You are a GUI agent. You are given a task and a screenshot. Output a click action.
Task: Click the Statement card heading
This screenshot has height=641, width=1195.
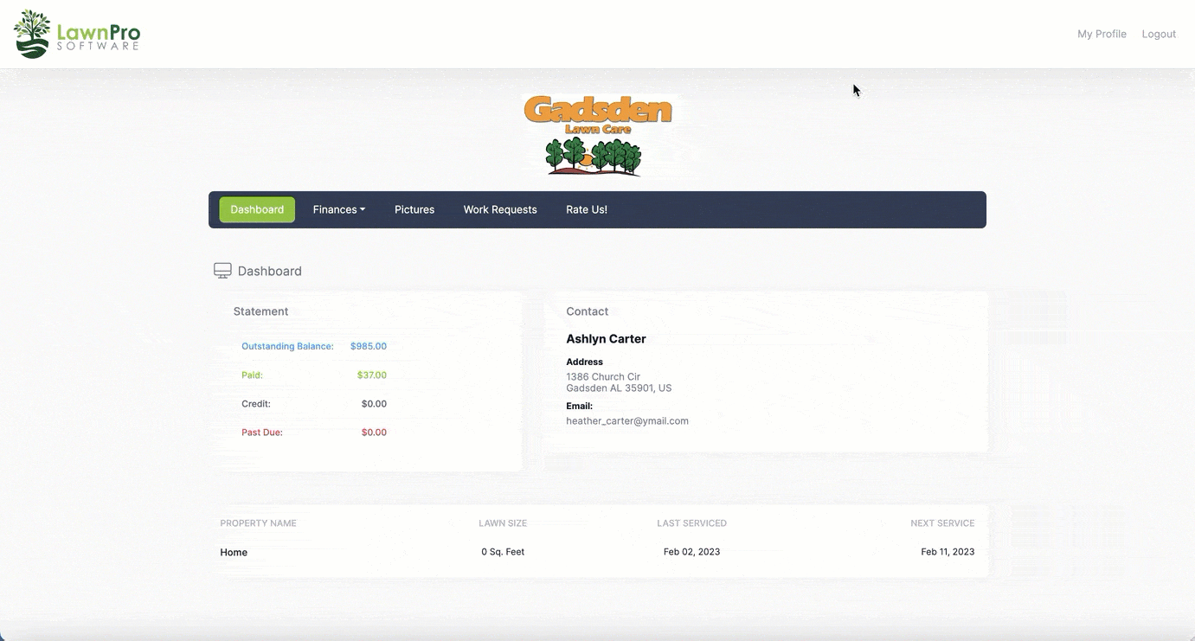point(260,311)
